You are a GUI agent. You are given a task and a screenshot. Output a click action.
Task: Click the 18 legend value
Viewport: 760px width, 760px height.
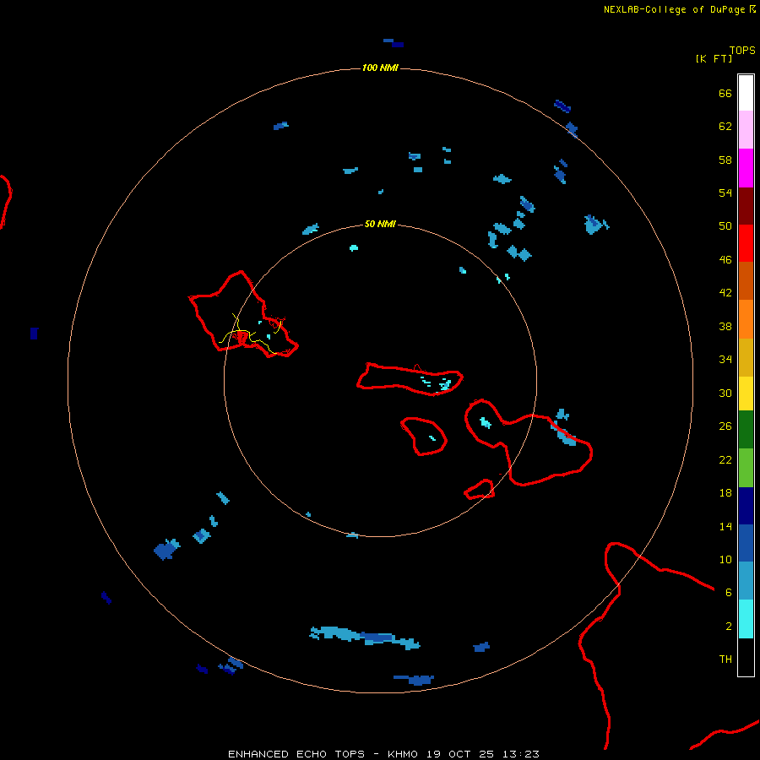(725, 493)
